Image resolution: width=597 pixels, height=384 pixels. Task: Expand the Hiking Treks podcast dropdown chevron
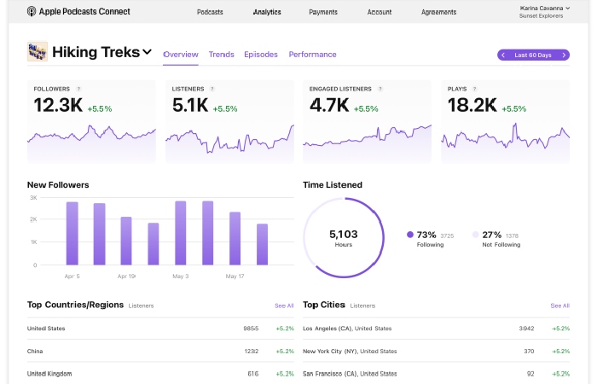(x=148, y=52)
